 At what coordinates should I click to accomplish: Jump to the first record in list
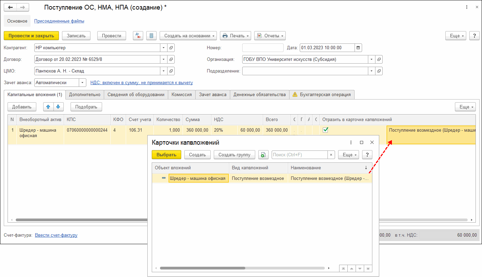344,268
